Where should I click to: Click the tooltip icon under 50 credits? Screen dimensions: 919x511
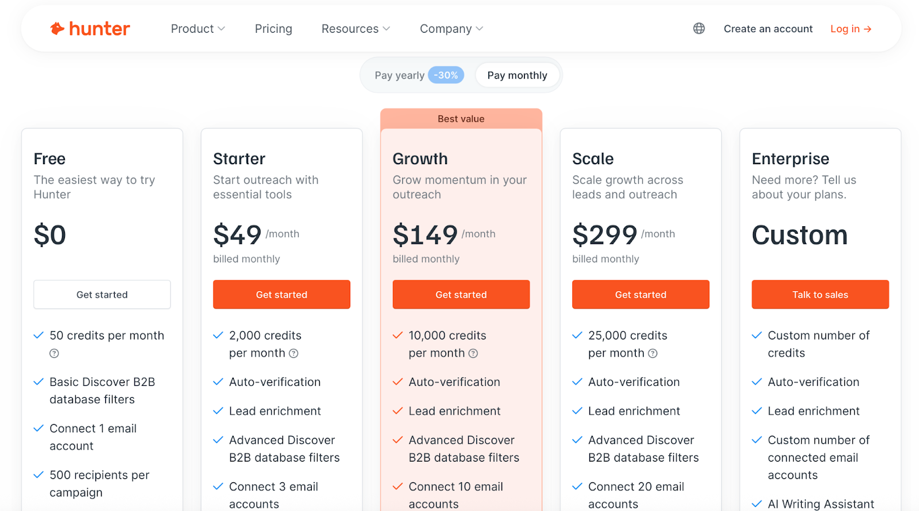pyautogui.click(x=53, y=353)
